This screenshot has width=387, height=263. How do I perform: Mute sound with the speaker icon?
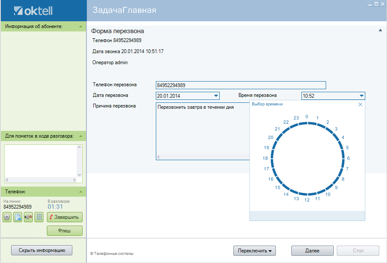point(29,217)
